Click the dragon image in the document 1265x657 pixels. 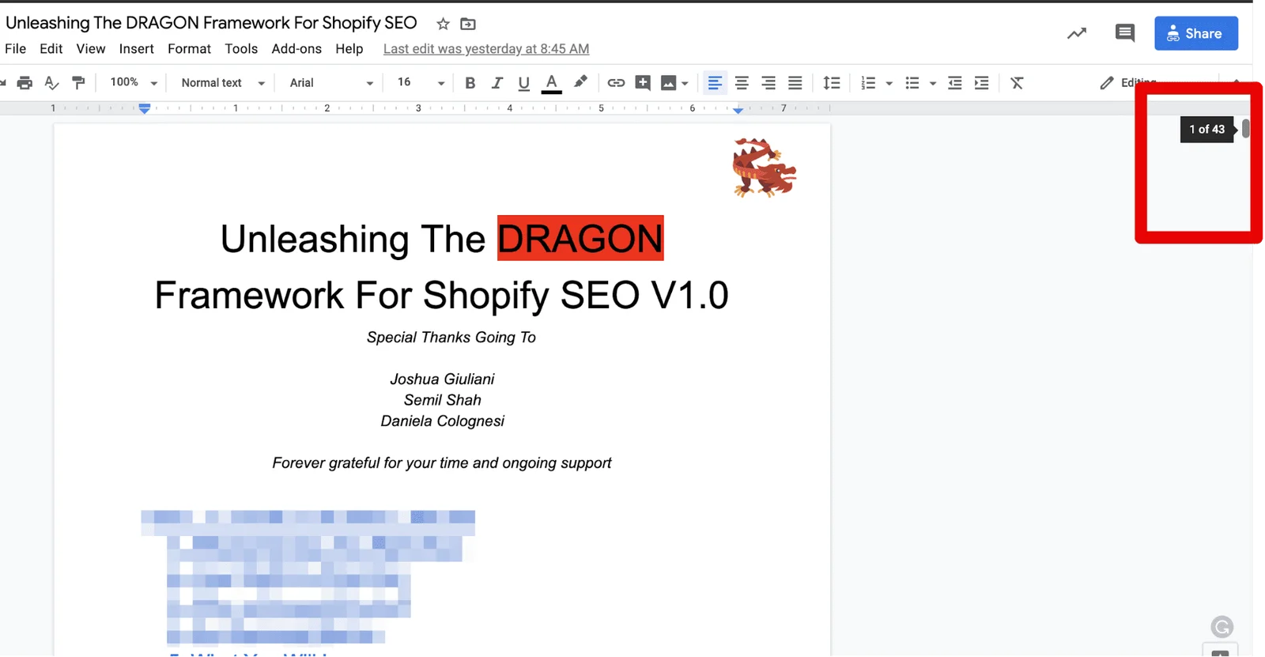(x=764, y=167)
